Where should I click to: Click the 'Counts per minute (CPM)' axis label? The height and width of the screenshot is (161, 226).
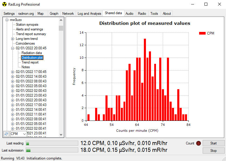(x=137, y=131)
